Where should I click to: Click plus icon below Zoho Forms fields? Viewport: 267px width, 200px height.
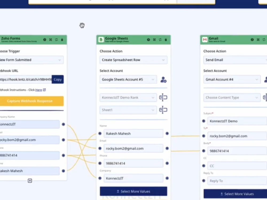tap(30, 181)
